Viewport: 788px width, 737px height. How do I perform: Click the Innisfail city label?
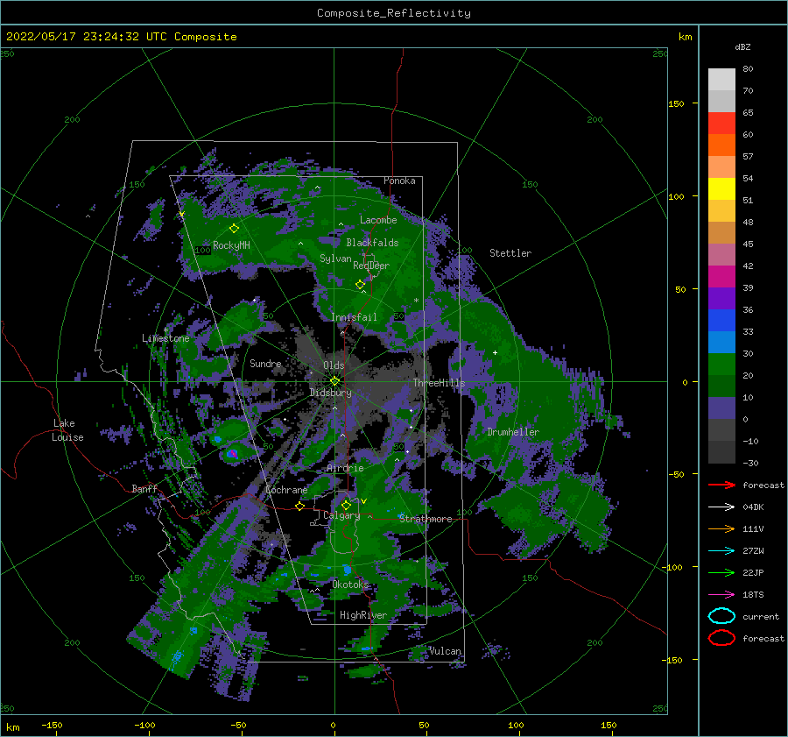(x=354, y=317)
